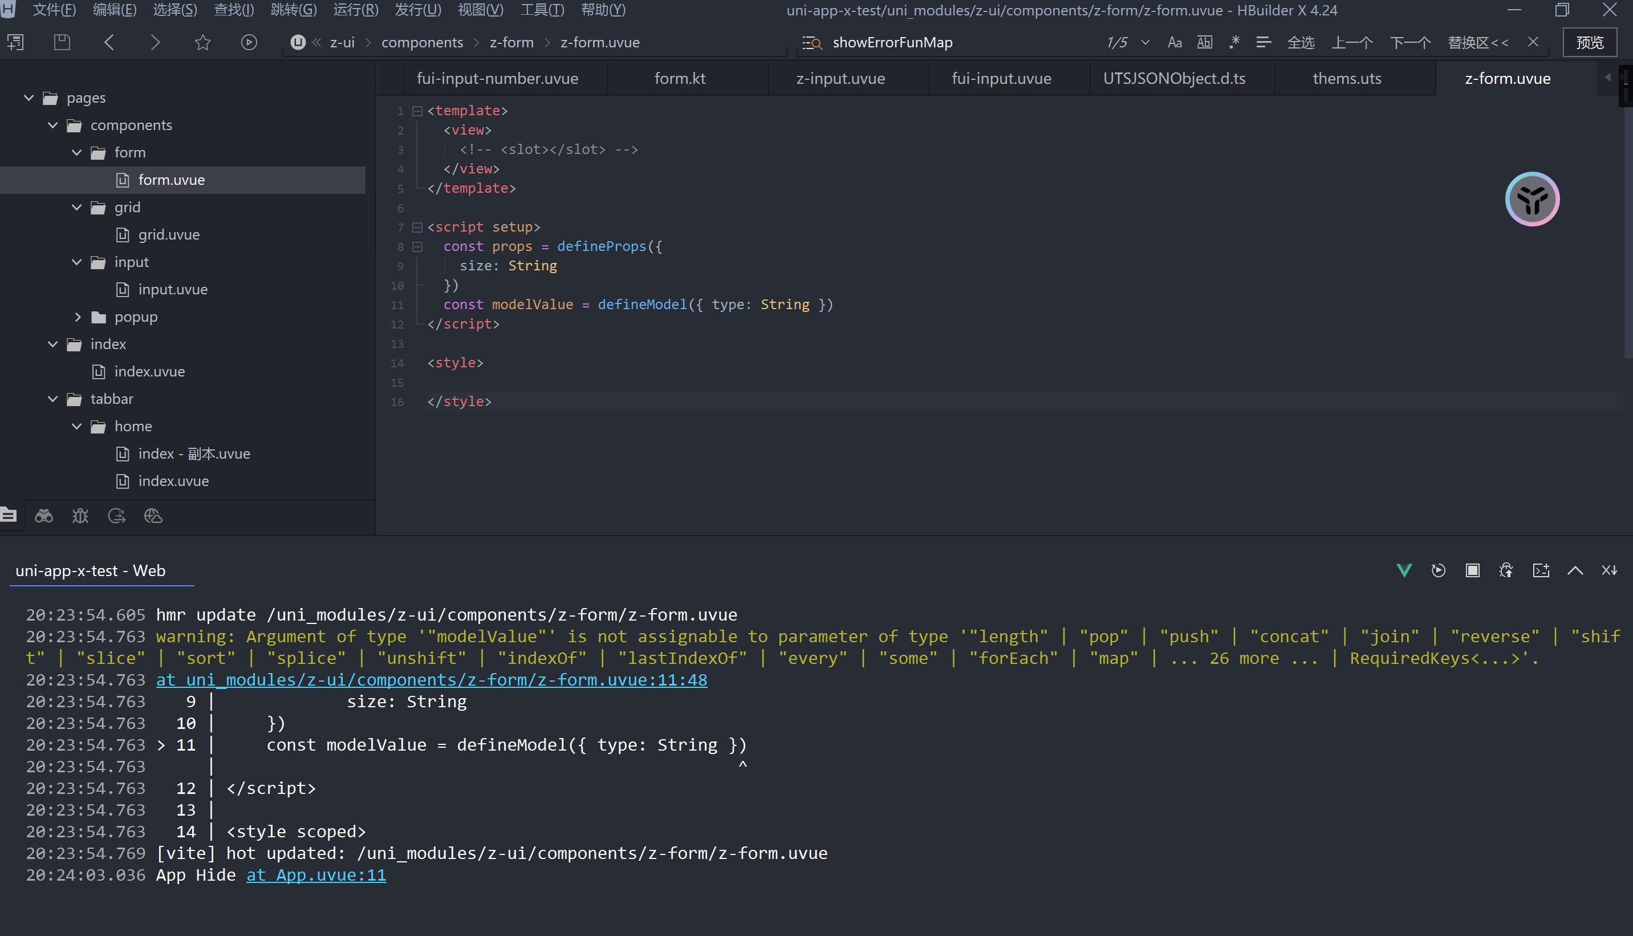Expand the popup folder
The height and width of the screenshot is (936, 1633).
point(78,317)
